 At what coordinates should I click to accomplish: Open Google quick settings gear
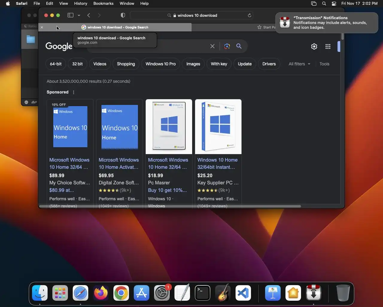tap(314, 46)
